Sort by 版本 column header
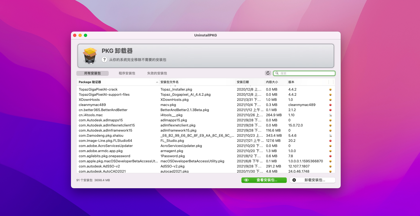The height and width of the screenshot is (216, 420). click(308, 82)
